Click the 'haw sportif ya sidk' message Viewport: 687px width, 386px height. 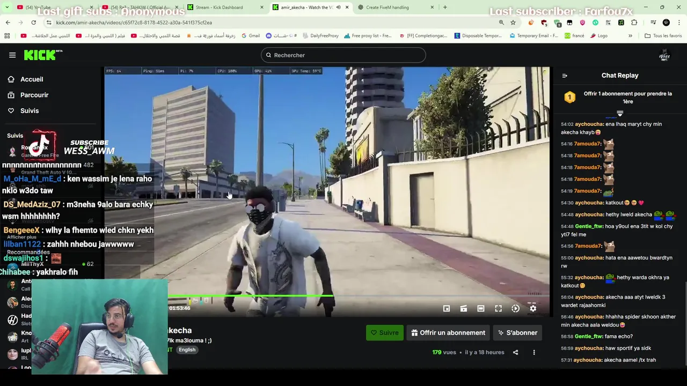pyautogui.click(x=628, y=348)
